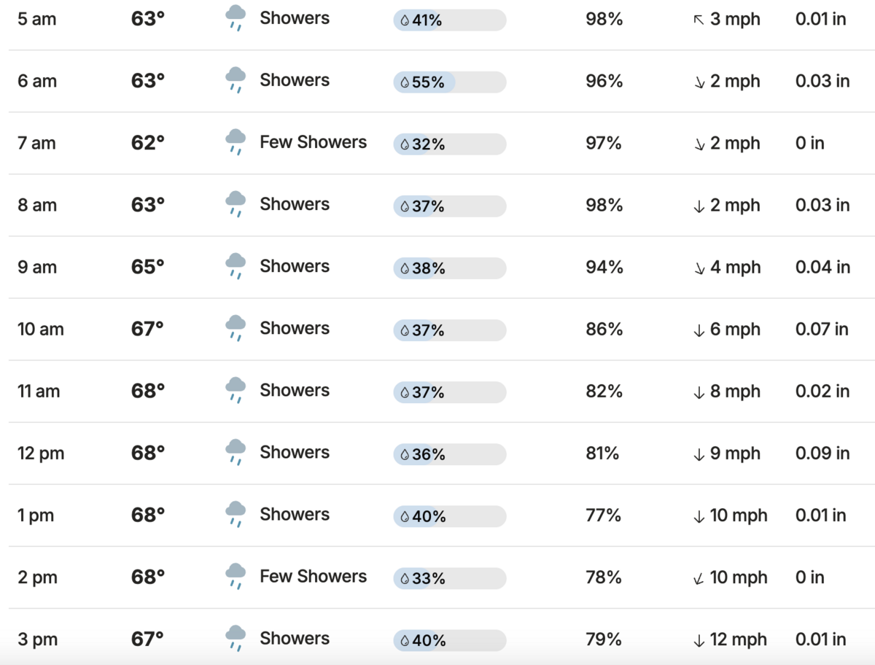The width and height of the screenshot is (875, 665).
Task: Click the 9 am showers cloud icon
Action: (236, 265)
